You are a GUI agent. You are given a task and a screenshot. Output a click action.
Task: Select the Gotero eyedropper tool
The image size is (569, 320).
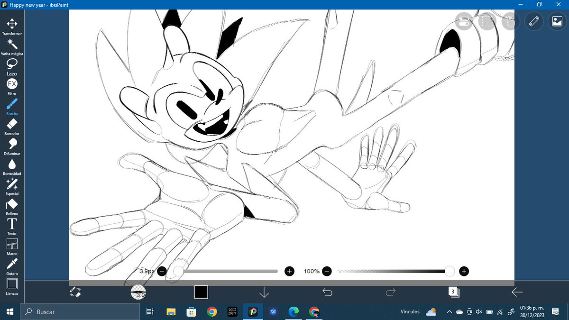[12, 266]
